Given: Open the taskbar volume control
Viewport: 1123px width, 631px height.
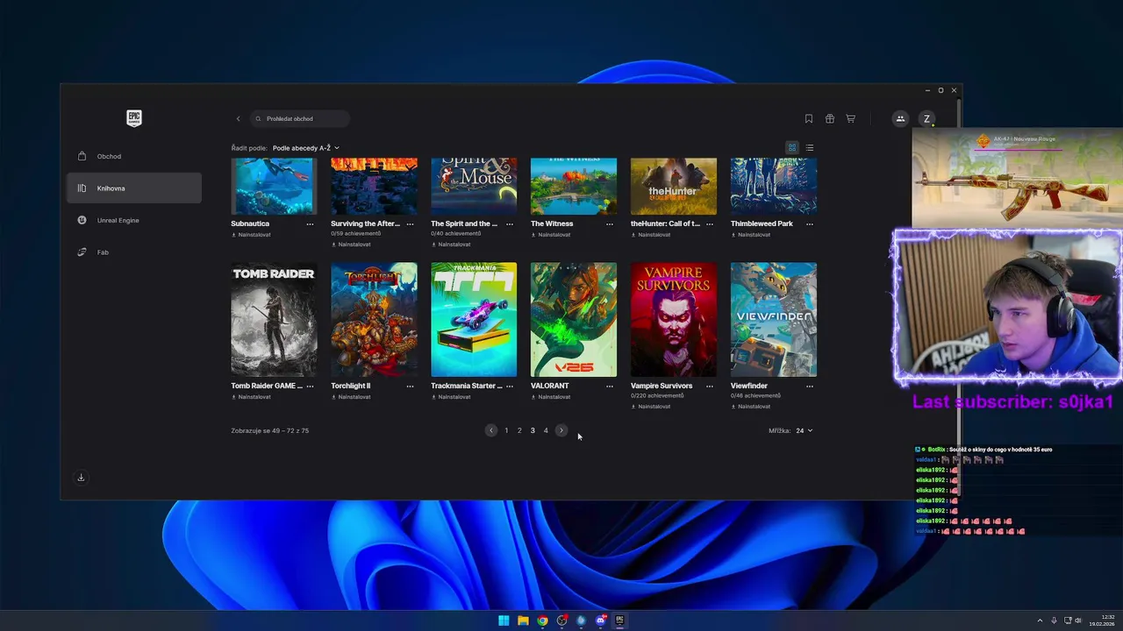Looking at the screenshot, I should [x=1078, y=620].
